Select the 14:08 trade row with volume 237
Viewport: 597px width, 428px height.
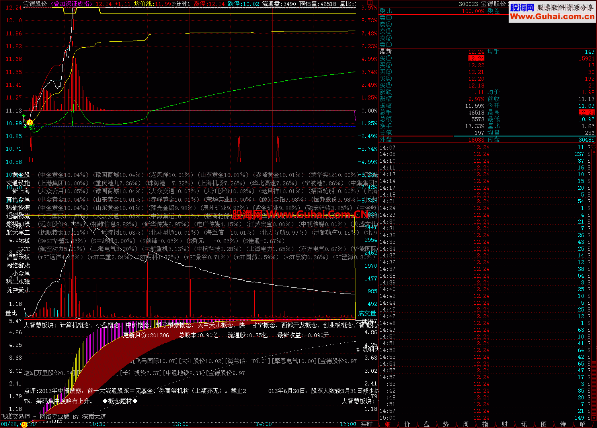[485, 154]
